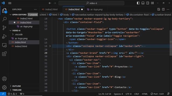172x96 pixels.
Task: Click div.container-fluid breadcrumb item
Action: 139,15
